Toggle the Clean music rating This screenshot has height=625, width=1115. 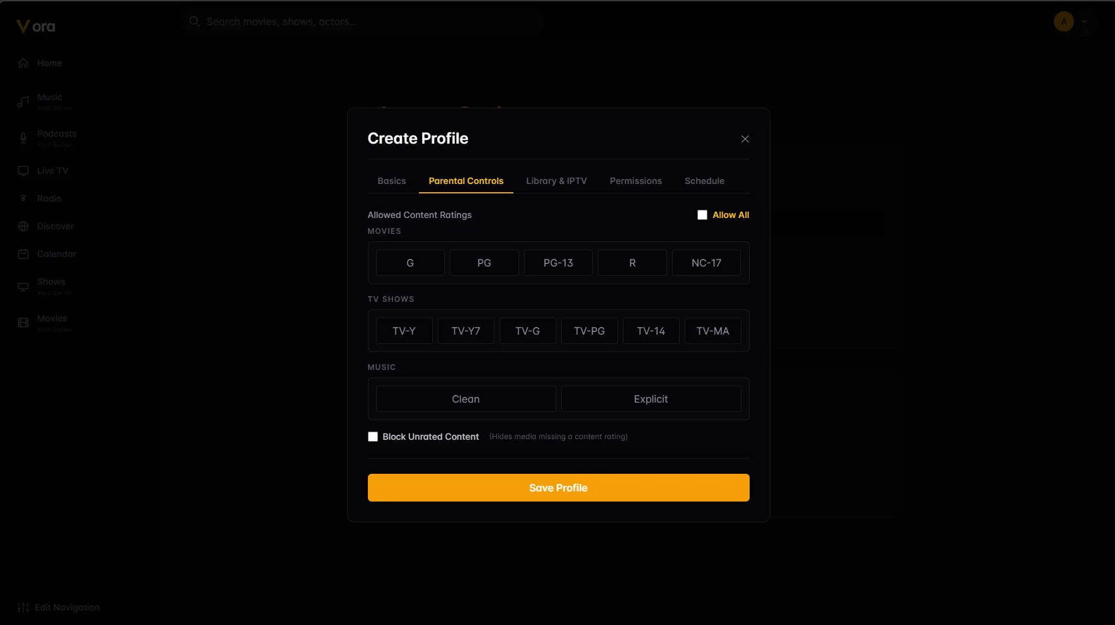466,399
